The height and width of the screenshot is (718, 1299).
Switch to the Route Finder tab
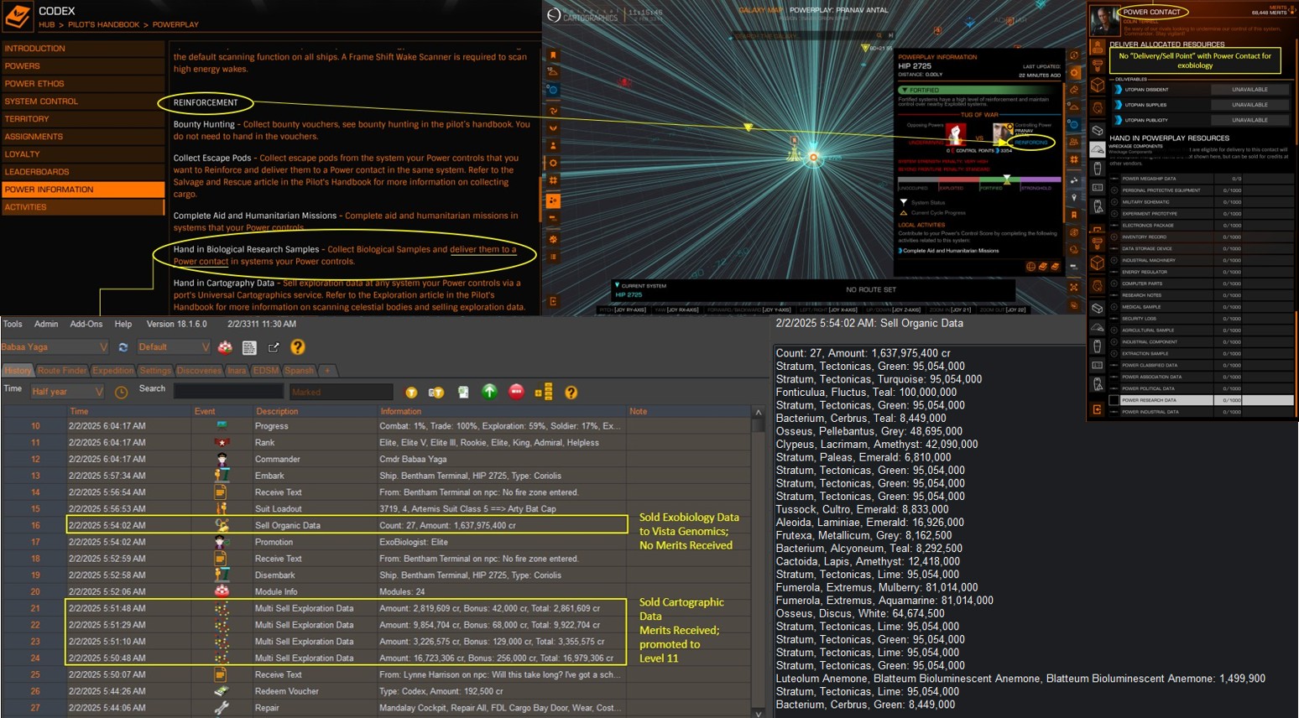[62, 370]
